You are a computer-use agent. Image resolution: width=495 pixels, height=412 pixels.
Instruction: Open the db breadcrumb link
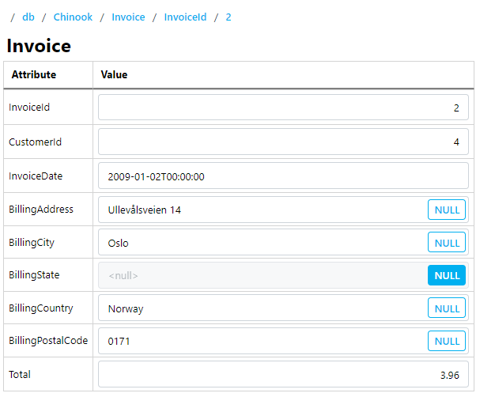tap(28, 17)
